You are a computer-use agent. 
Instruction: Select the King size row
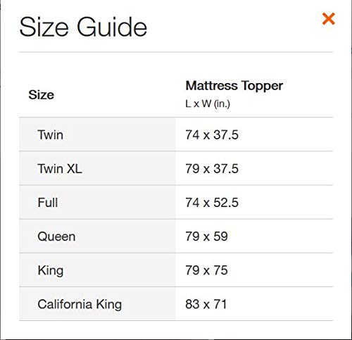point(176,270)
